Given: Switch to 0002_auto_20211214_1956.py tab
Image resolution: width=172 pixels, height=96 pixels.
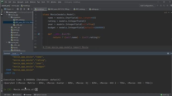Looking at the screenshot, I should [60, 9].
